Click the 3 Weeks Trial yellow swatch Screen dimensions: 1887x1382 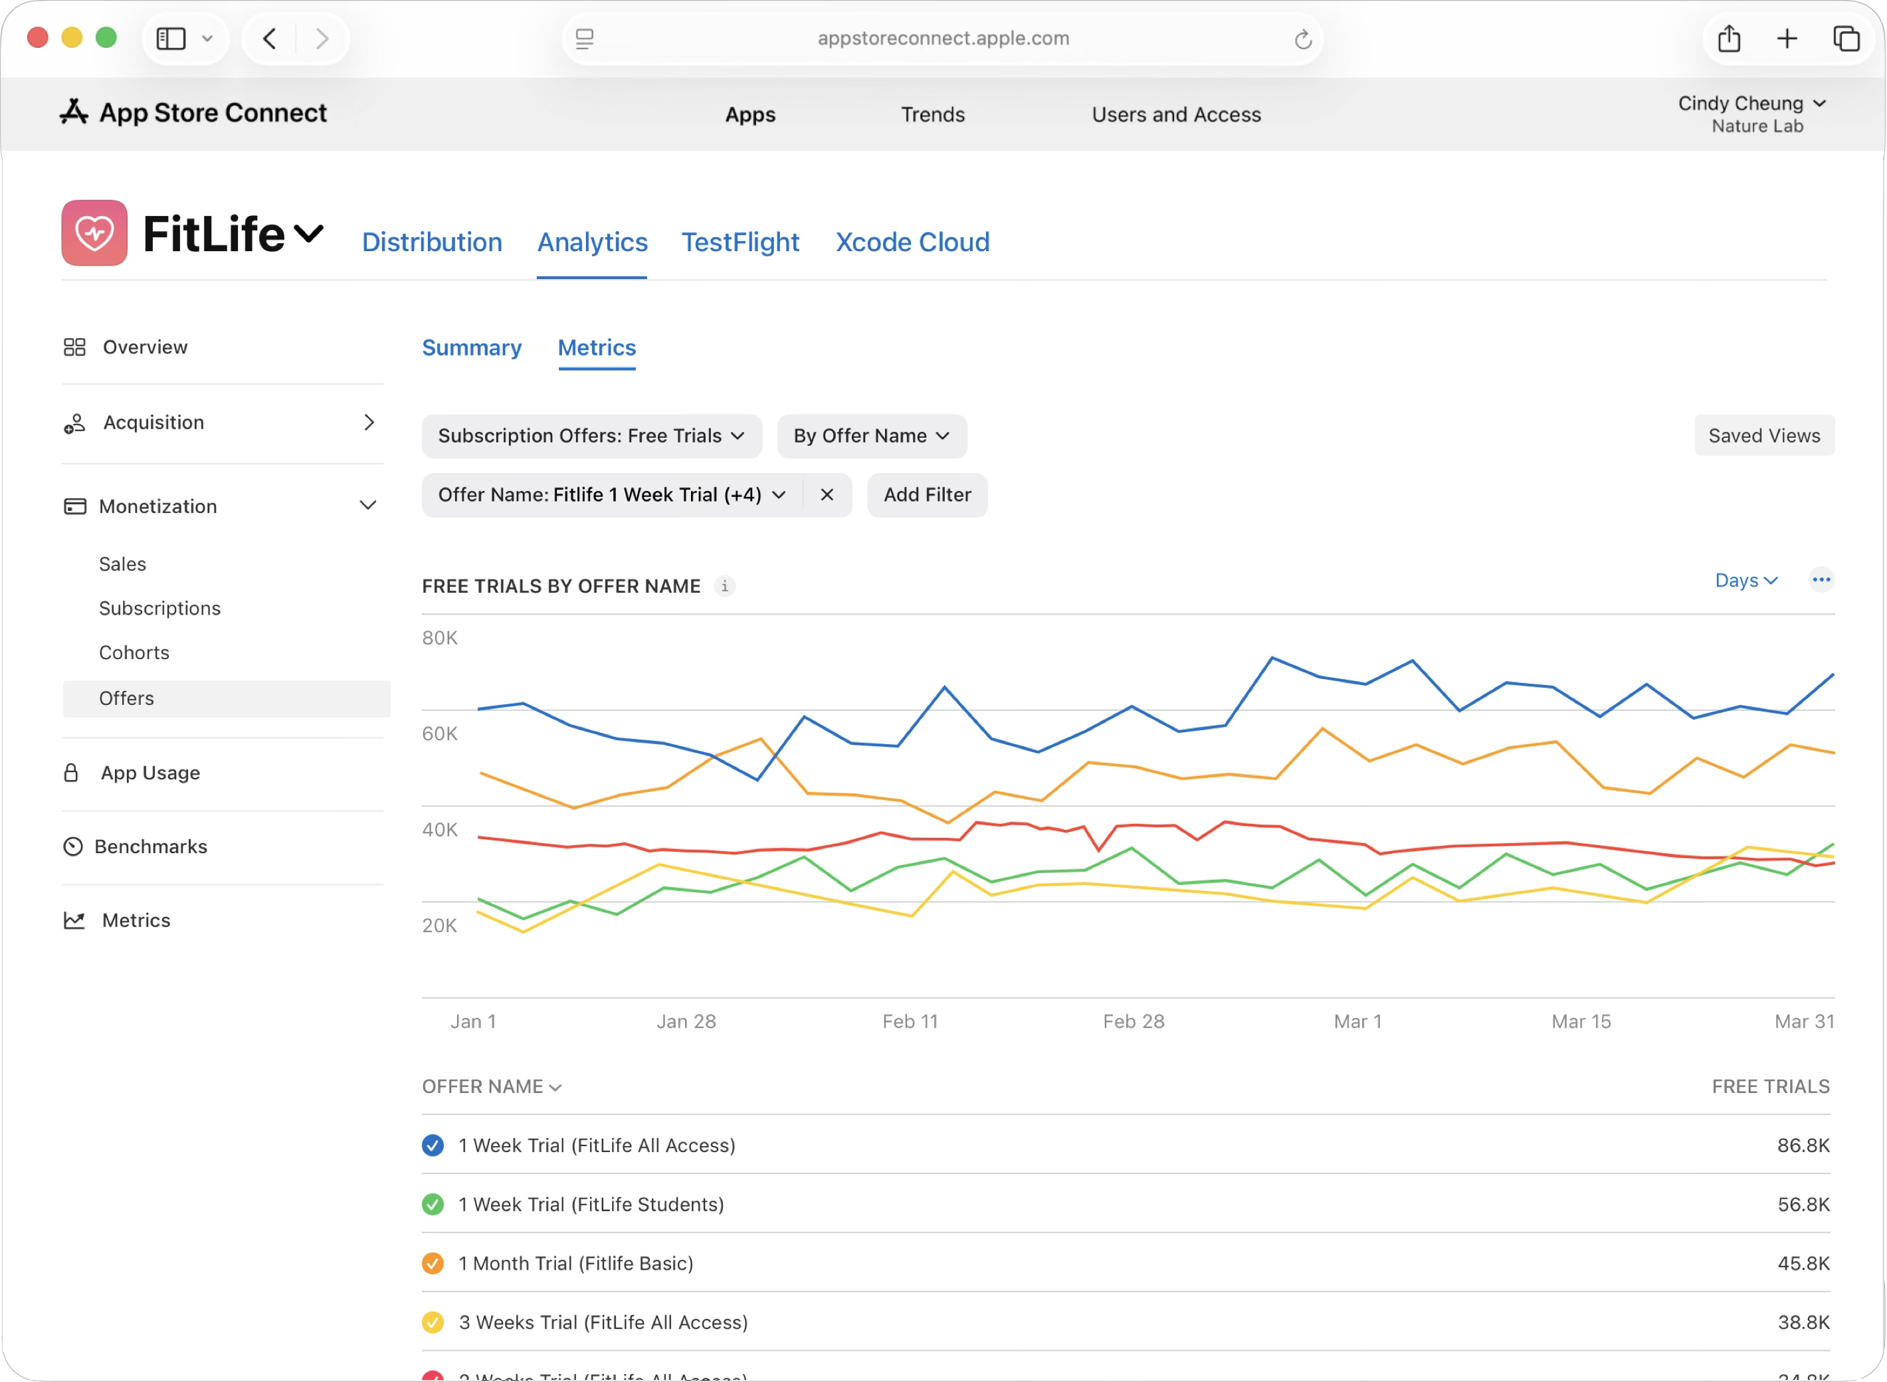tap(433, 1323)
